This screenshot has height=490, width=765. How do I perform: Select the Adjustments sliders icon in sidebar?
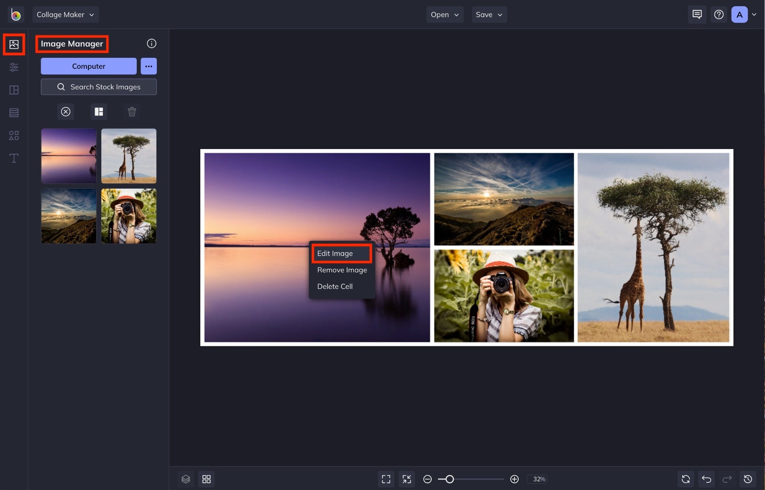14,67
